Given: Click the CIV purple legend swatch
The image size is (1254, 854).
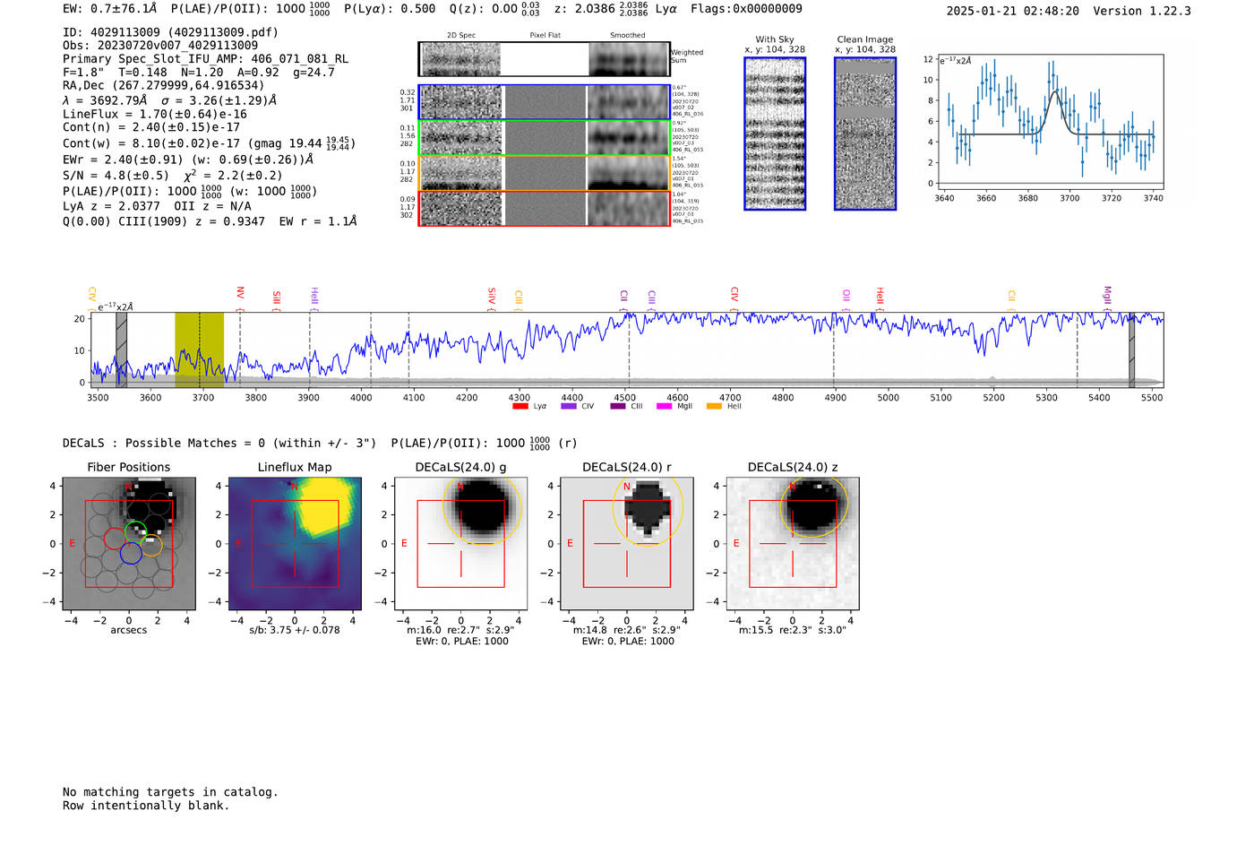Looking at the screenshot, I should click(568, 406).
